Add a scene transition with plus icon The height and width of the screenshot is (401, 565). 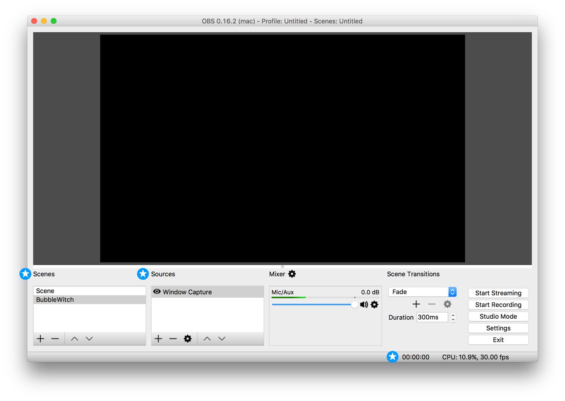[x=416, y=304]
